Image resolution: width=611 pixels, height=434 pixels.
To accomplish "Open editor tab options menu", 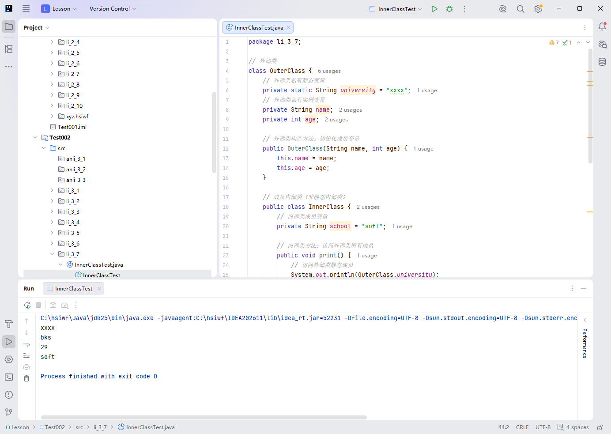I will coord(585,27).
